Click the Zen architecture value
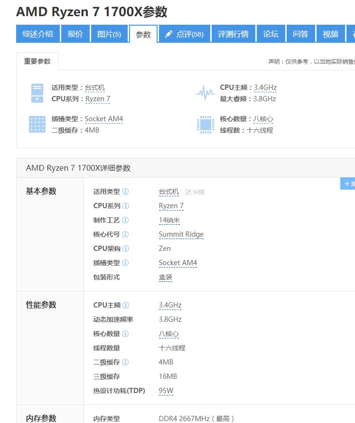 click(x=165, y=249)
